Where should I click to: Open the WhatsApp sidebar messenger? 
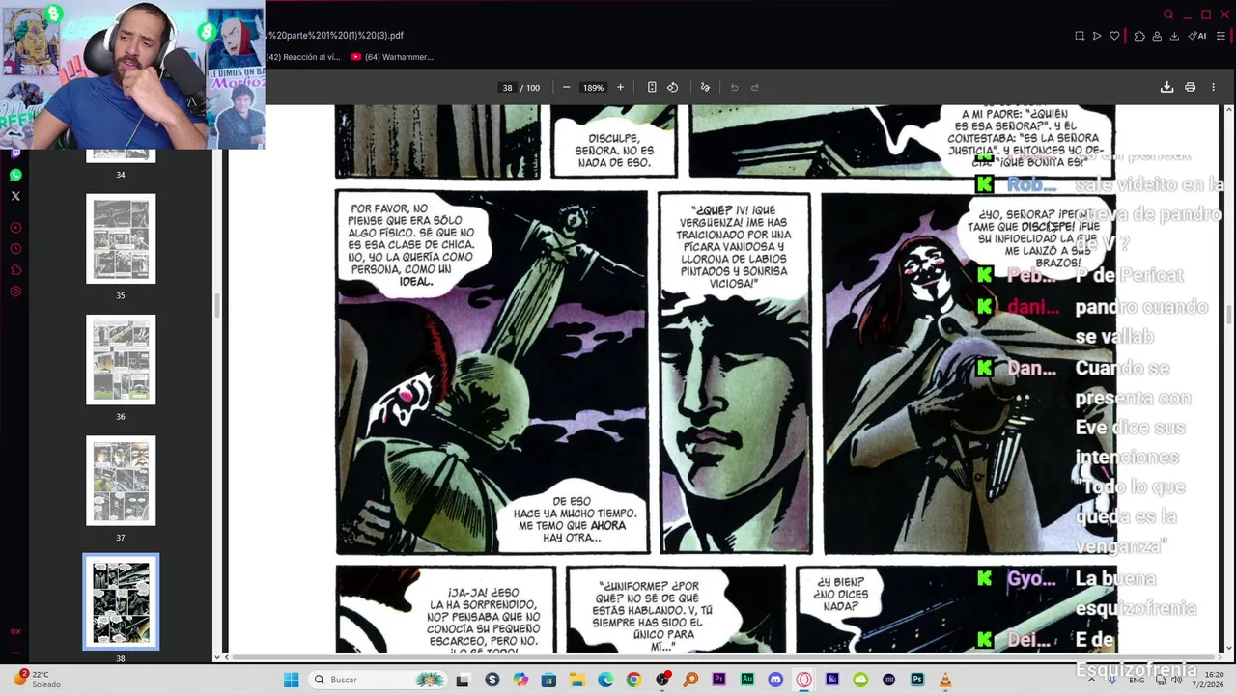point(15,175)
